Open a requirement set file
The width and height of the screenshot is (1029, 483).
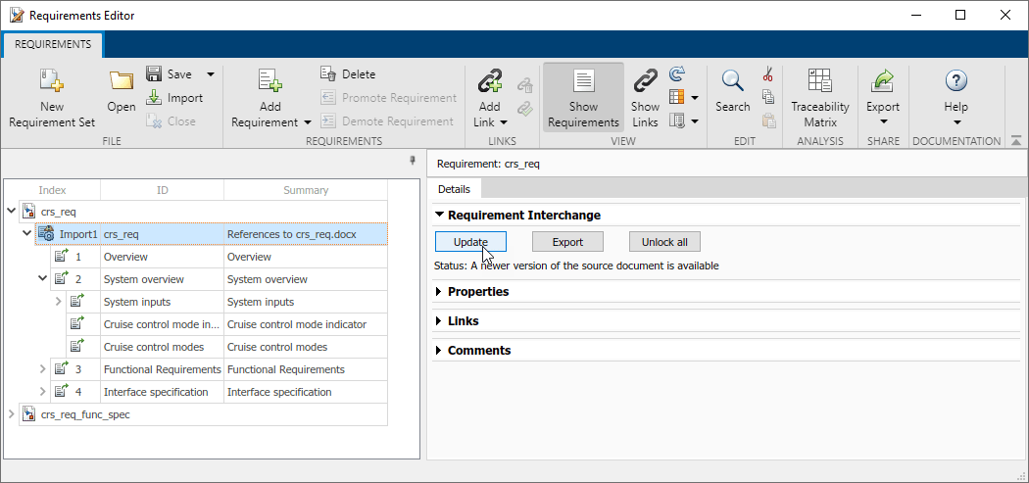tap(122, 82)
